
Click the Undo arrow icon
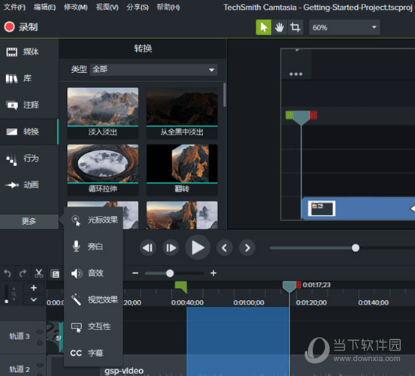(8, 273)
